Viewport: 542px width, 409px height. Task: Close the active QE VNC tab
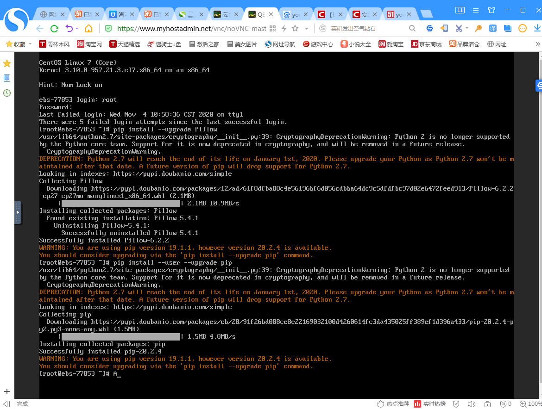click(x=271, y=14)
